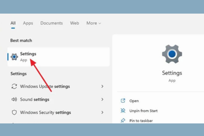
Task: Switch to the Documents search tab
Action: point(52,23)
